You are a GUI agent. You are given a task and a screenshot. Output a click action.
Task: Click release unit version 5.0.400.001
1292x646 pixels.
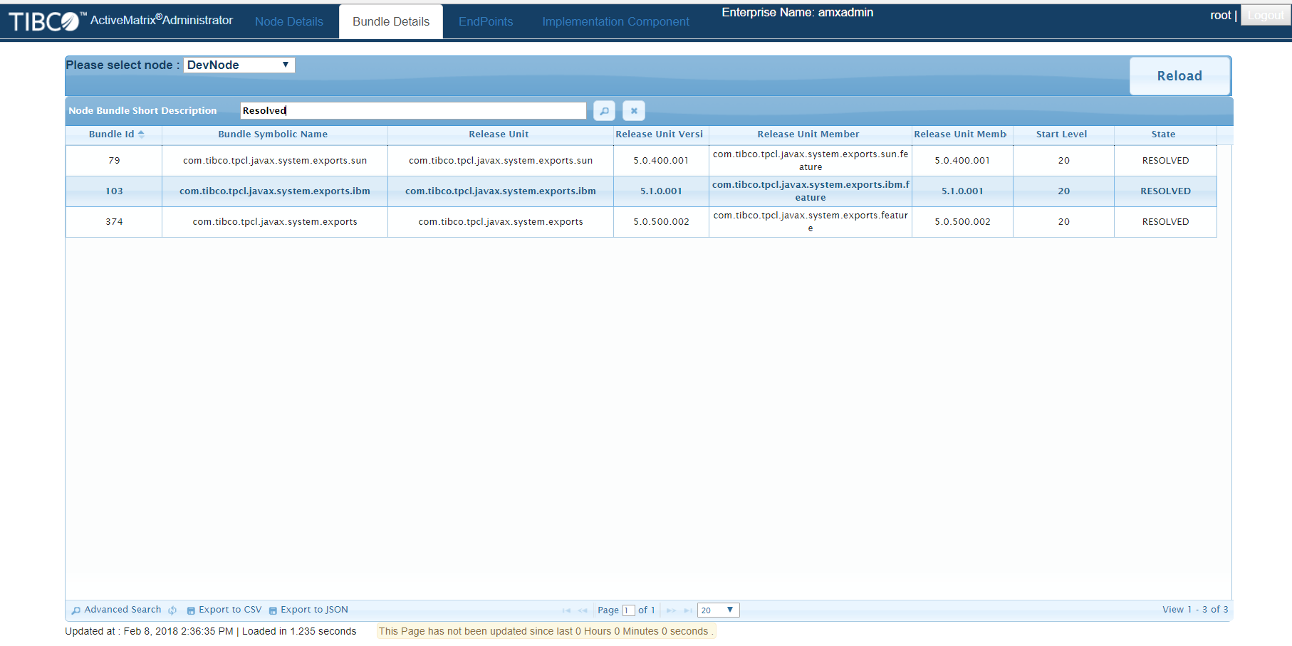click(661, 161)
